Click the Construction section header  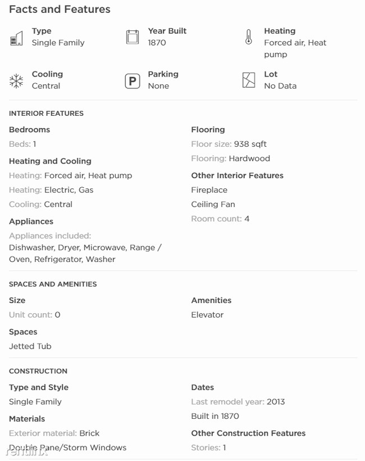38,371
